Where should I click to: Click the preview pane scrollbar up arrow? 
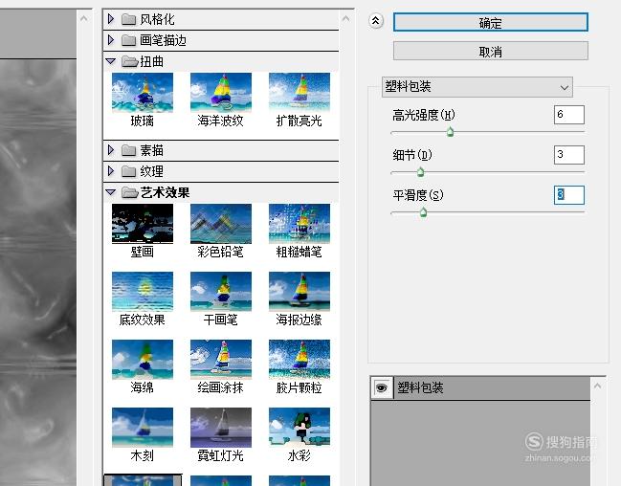83,18
